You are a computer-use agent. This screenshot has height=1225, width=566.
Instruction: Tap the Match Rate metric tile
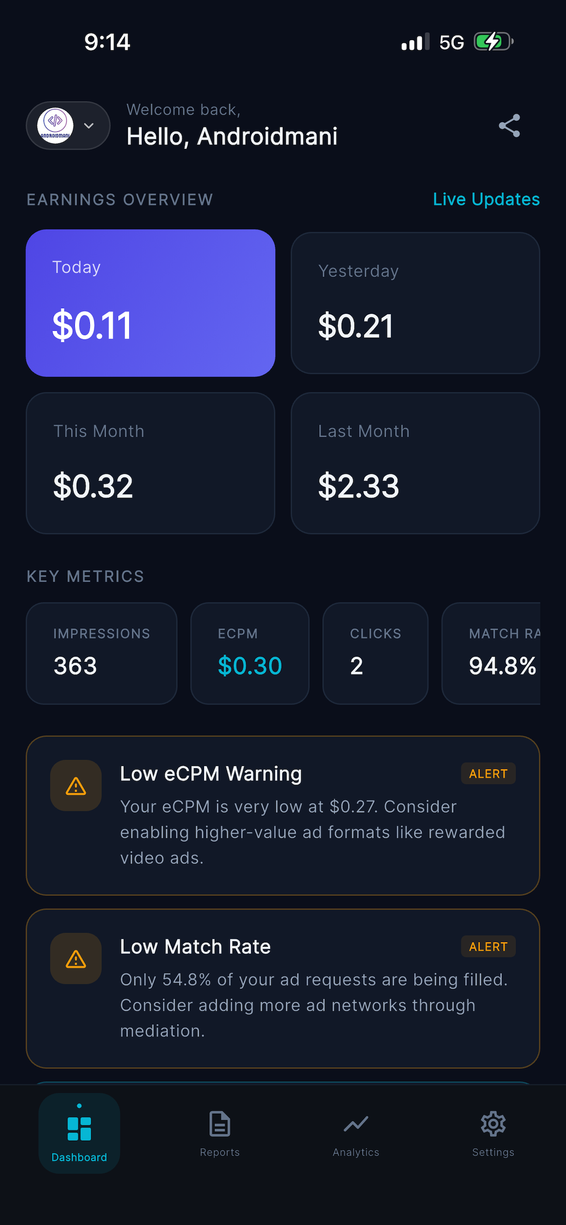tap(491, 654)
